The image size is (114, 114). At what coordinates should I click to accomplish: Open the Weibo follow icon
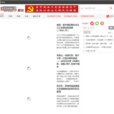tap(92, 23)
